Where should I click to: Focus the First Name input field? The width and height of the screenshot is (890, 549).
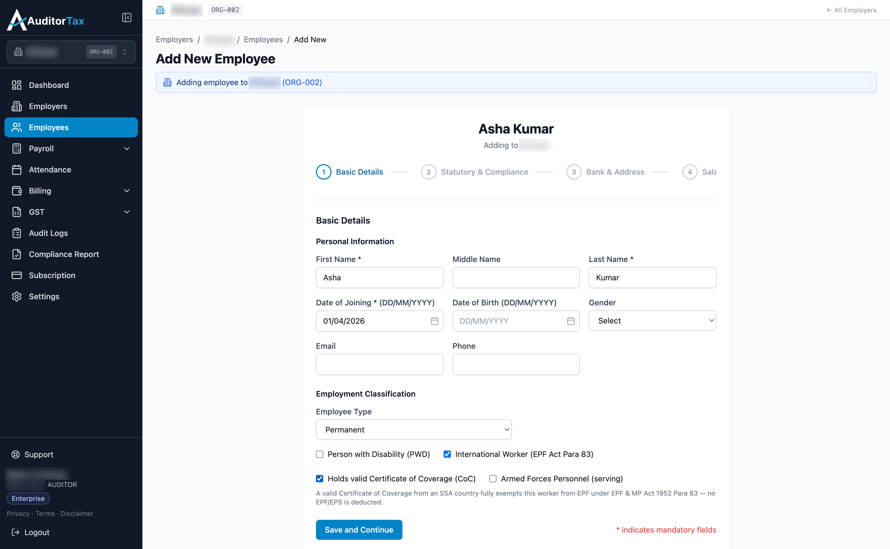tap(379, 277)
